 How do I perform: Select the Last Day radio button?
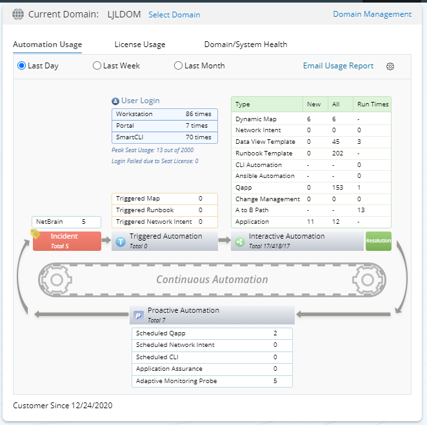(x=21, y=66)
